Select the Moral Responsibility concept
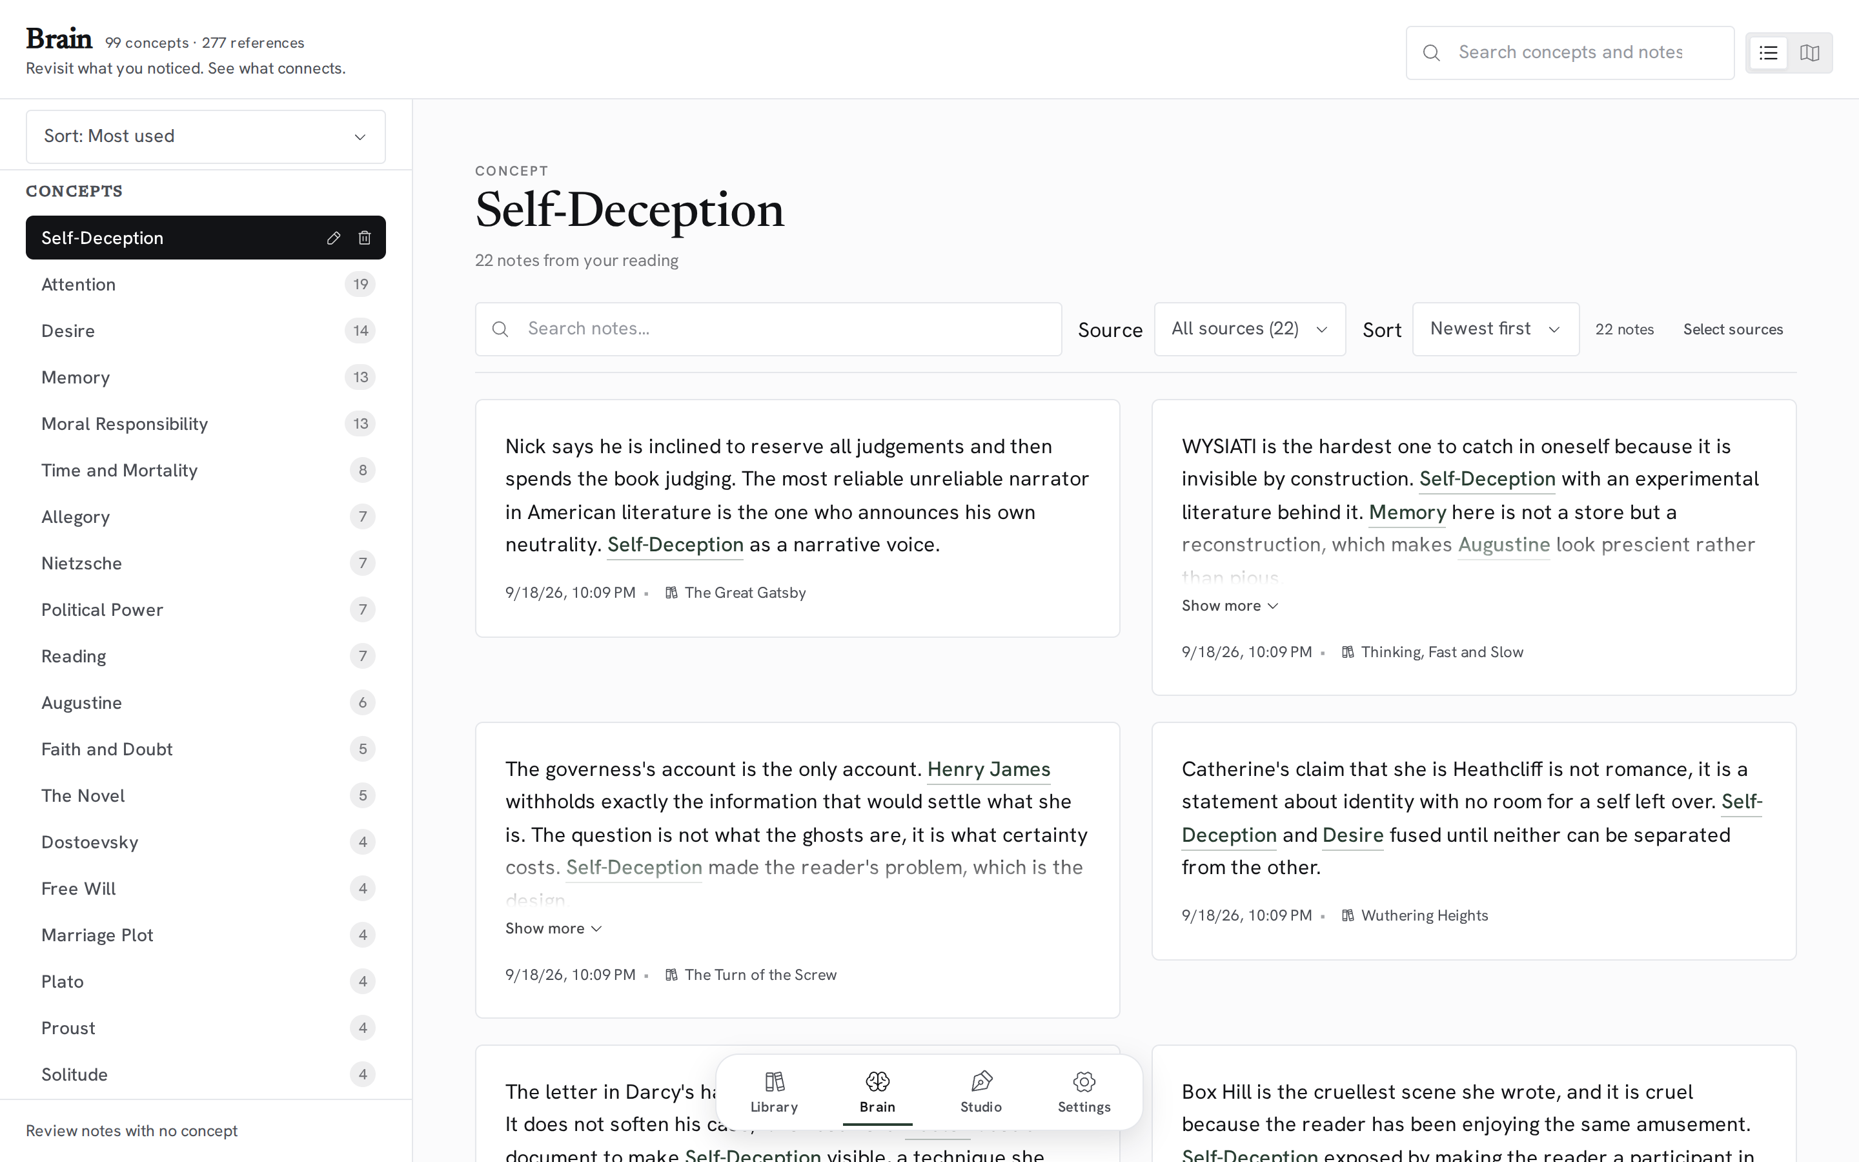 (206, 424)
